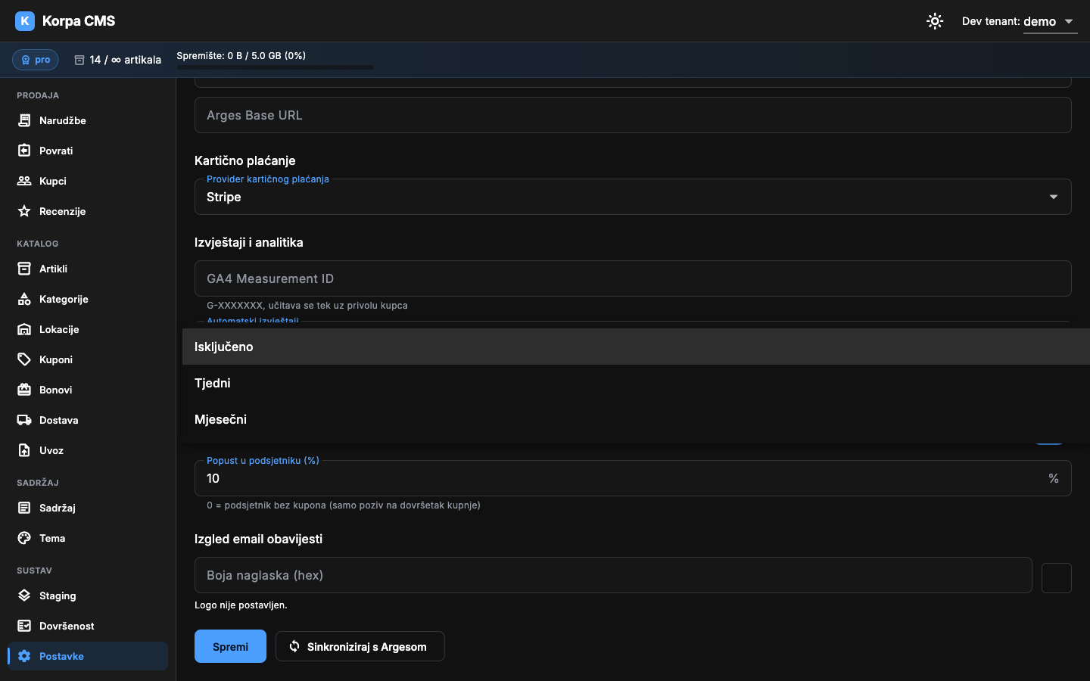Image resolution: width=1090 pixels, height=681 pixels.
Task: Click the Dovršenost checklist icon
Action: click(x=24, y=626)
